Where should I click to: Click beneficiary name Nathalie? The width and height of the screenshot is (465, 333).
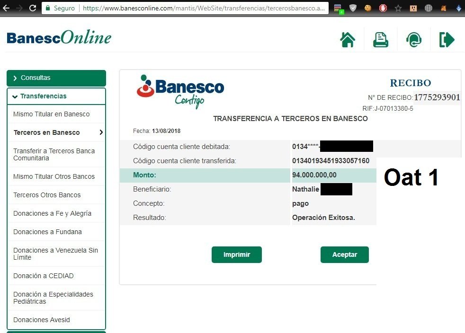click(305, 189)
